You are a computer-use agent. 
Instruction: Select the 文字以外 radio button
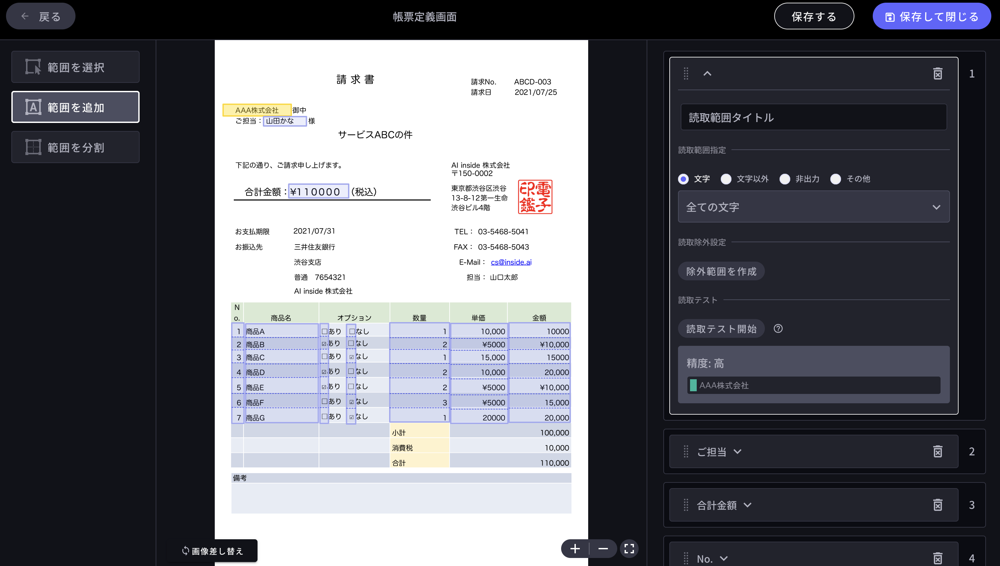726,179
